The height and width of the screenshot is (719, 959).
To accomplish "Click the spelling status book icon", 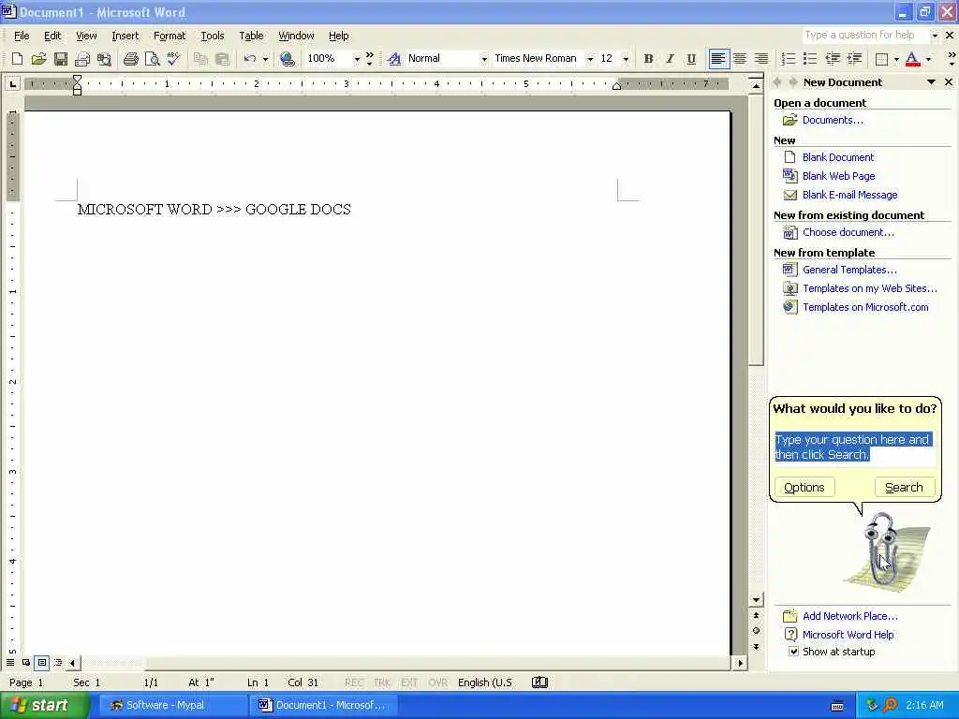I will pyautogui.click(x=539, y=682).
